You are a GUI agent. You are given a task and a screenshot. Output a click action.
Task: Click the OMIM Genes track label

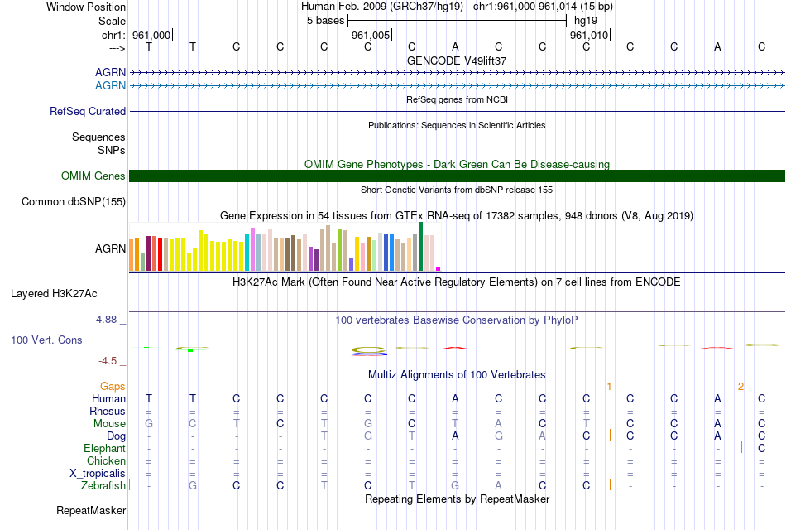click(93, 176)
